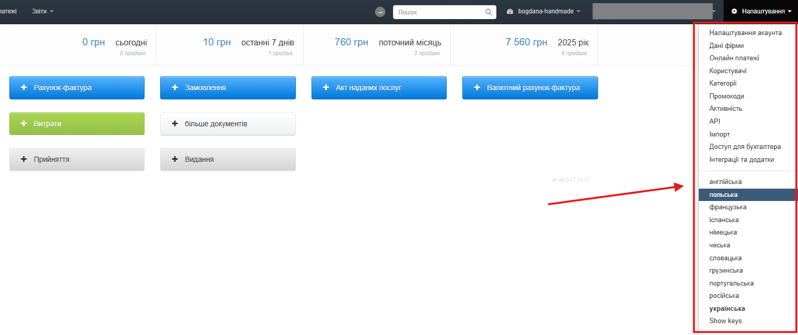Select українська language option

point(727,308)
